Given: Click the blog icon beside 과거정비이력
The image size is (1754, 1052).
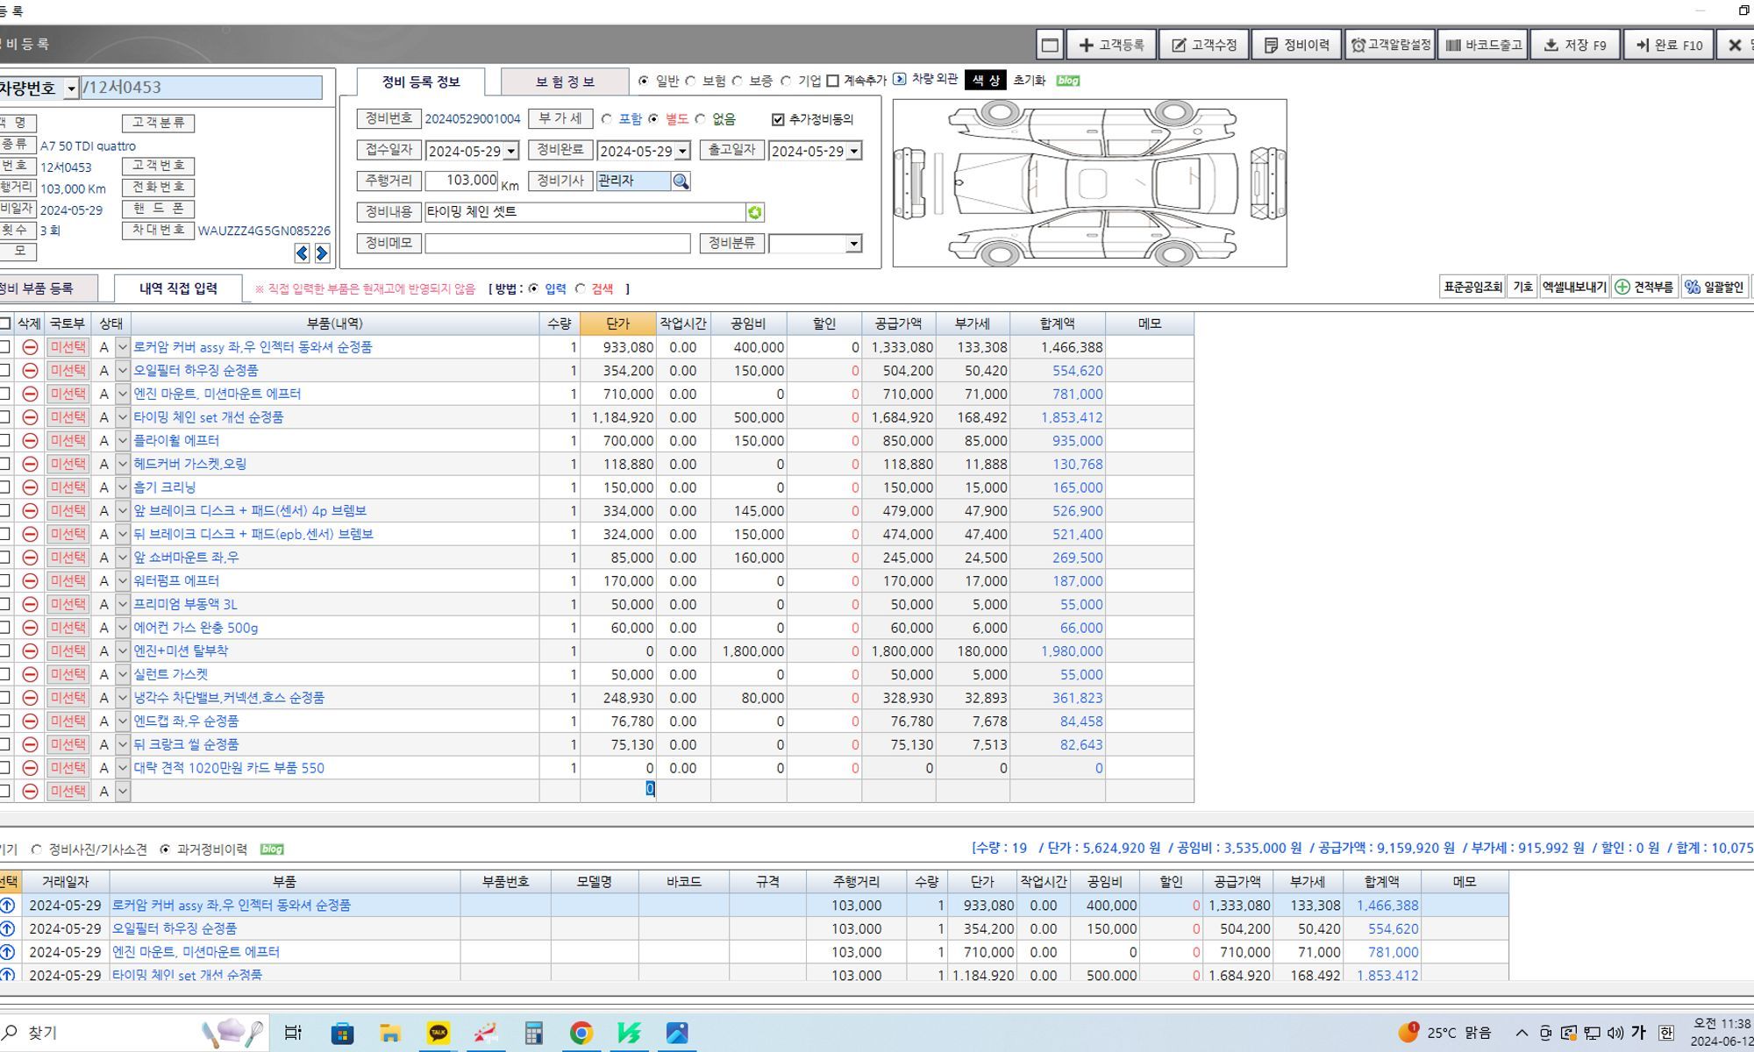Looking at the screenshot, I should point(272,849).
